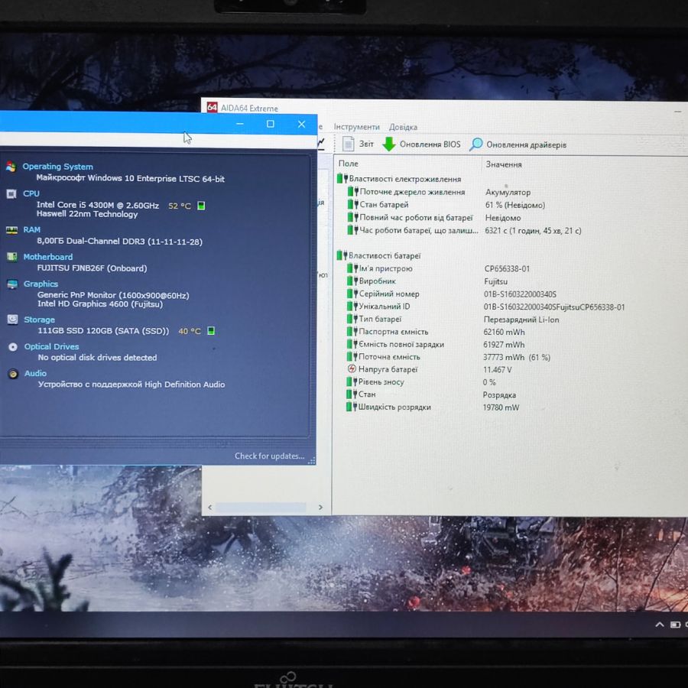This screenshot has height=688, width=688.
Task: Click the Optical Drives disc icon
Action: tap(13, 346)
